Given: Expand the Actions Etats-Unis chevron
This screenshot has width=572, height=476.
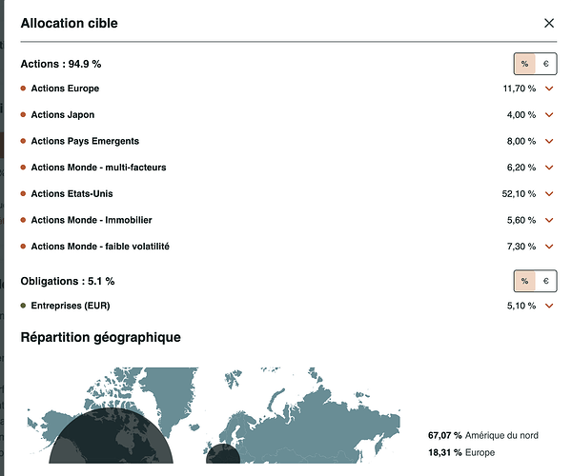Looking at the screenshot, I should [549, 194].
